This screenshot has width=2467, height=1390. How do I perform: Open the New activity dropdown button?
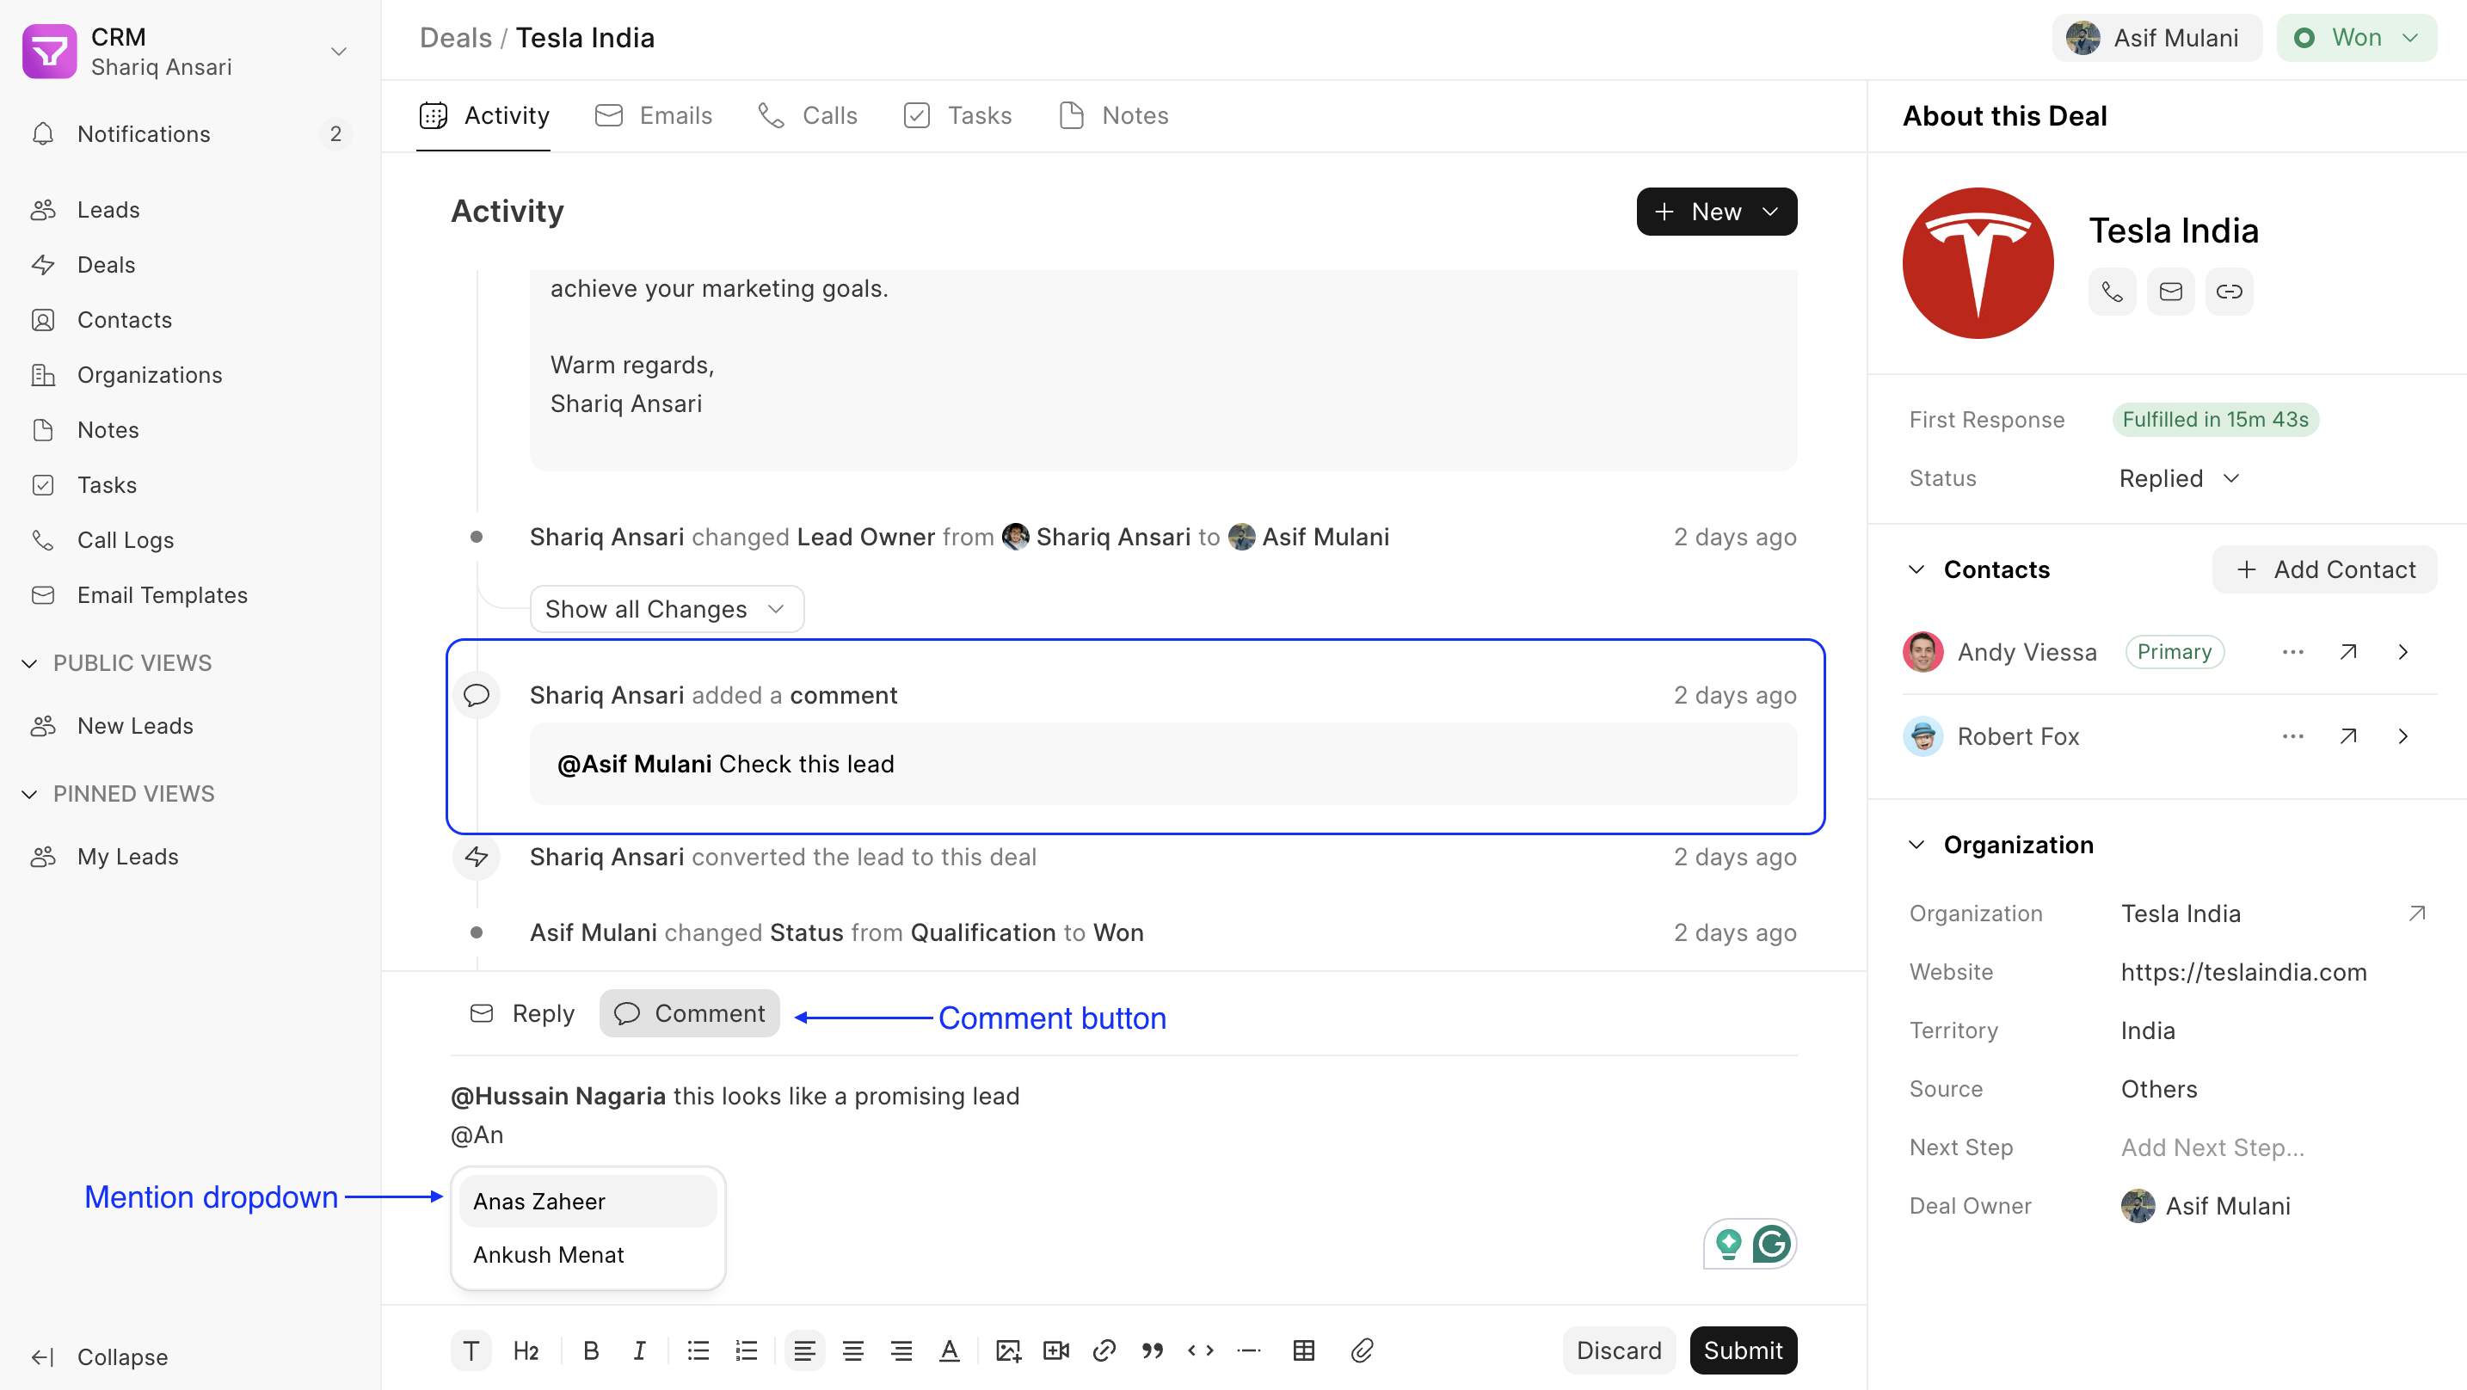tap(1716, 211)
